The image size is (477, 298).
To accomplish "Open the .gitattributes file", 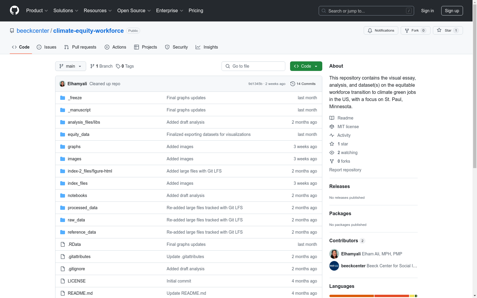I will pos(79,257).
